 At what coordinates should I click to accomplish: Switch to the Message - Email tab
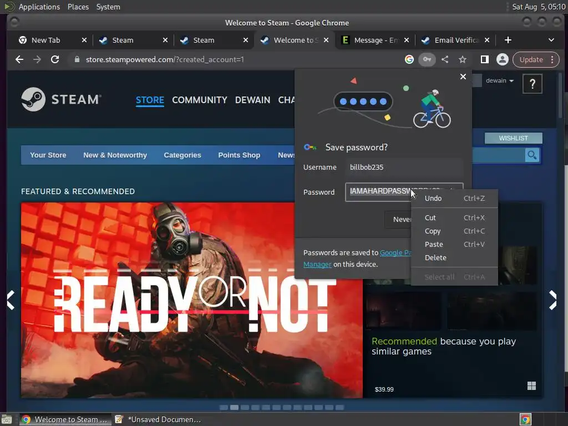click(376, 40)
